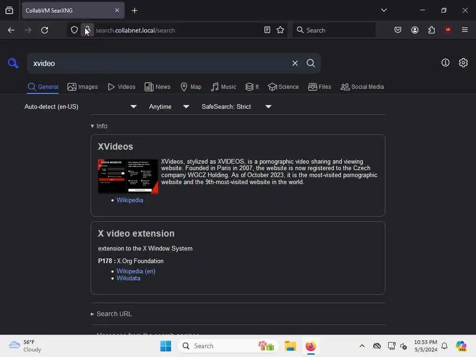Open the muted volume tray icon
Viewport: 476px width, 357px height.
(403, 346)
